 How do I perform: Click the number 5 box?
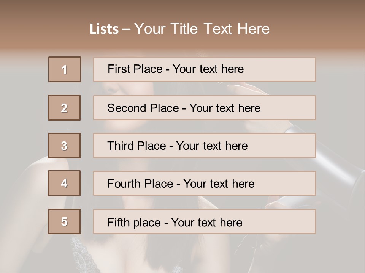pos(64,221)
